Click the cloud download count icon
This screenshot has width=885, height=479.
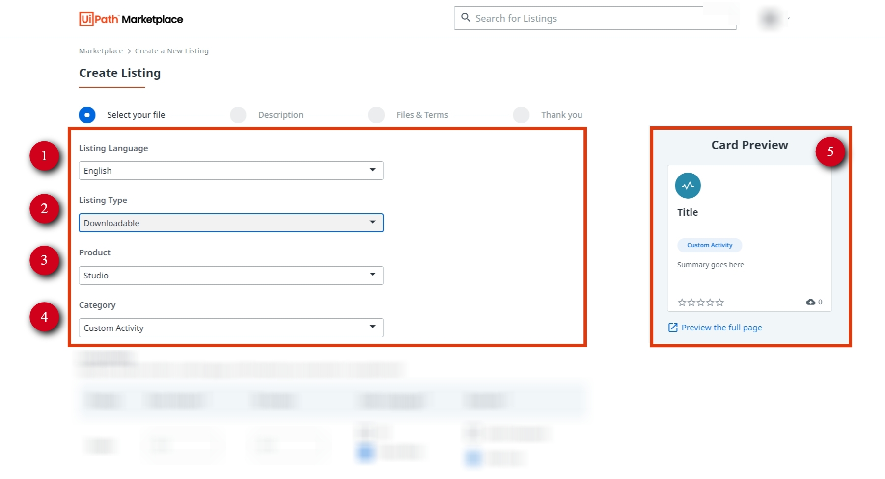tap(811, 302)
